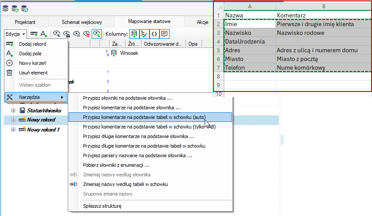Open the Akcje tab
Viewport: 372px width, 216px height.
(203, 22)
